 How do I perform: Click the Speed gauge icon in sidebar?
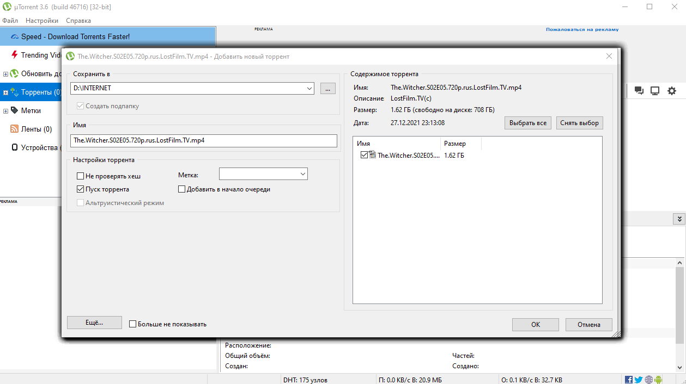click(x=15, y=36)
